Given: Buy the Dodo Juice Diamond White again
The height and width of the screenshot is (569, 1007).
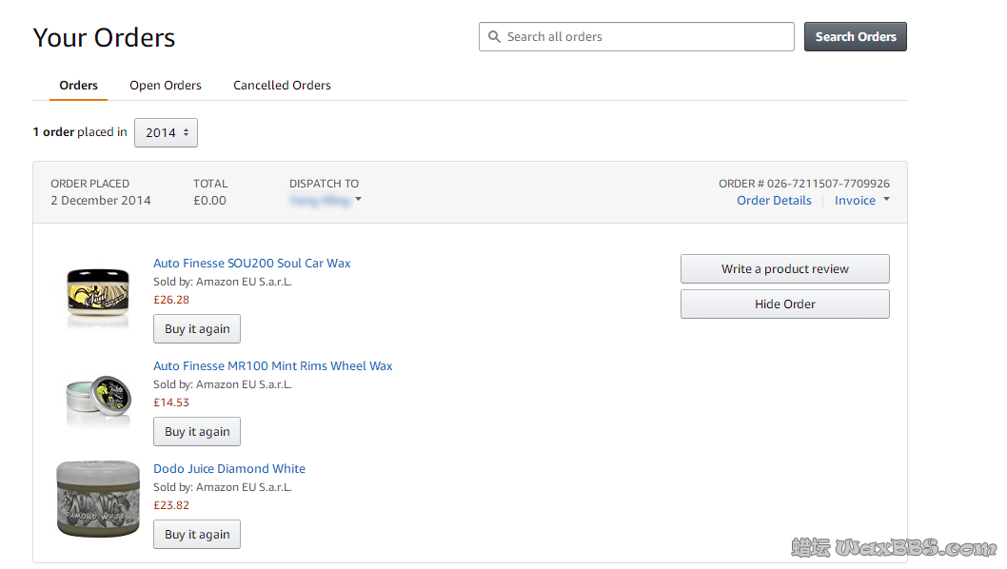Looking at the screenshot, I should 197,535.
